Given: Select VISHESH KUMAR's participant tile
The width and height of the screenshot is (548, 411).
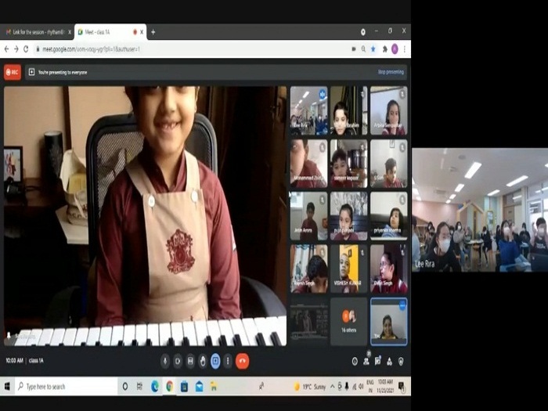Looking at the screenshot, I should click(349, 269).
